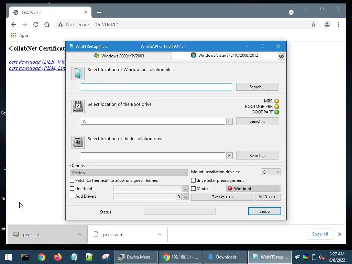The height and width of the screenshot is (264, 352).
Task: Click the cert download (PEM) link
Action: pyautogui.click(x=37, y=68)
